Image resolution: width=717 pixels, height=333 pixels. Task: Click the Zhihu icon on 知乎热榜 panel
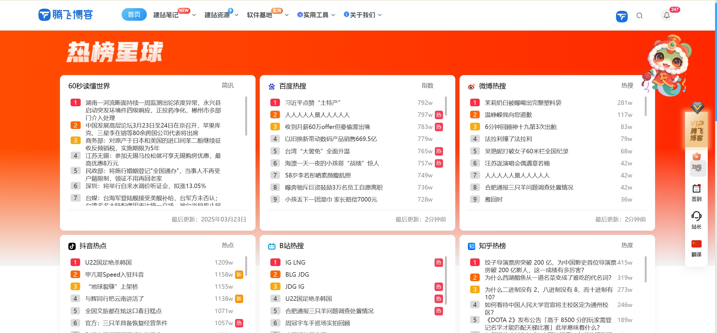[x=472, y=246]
